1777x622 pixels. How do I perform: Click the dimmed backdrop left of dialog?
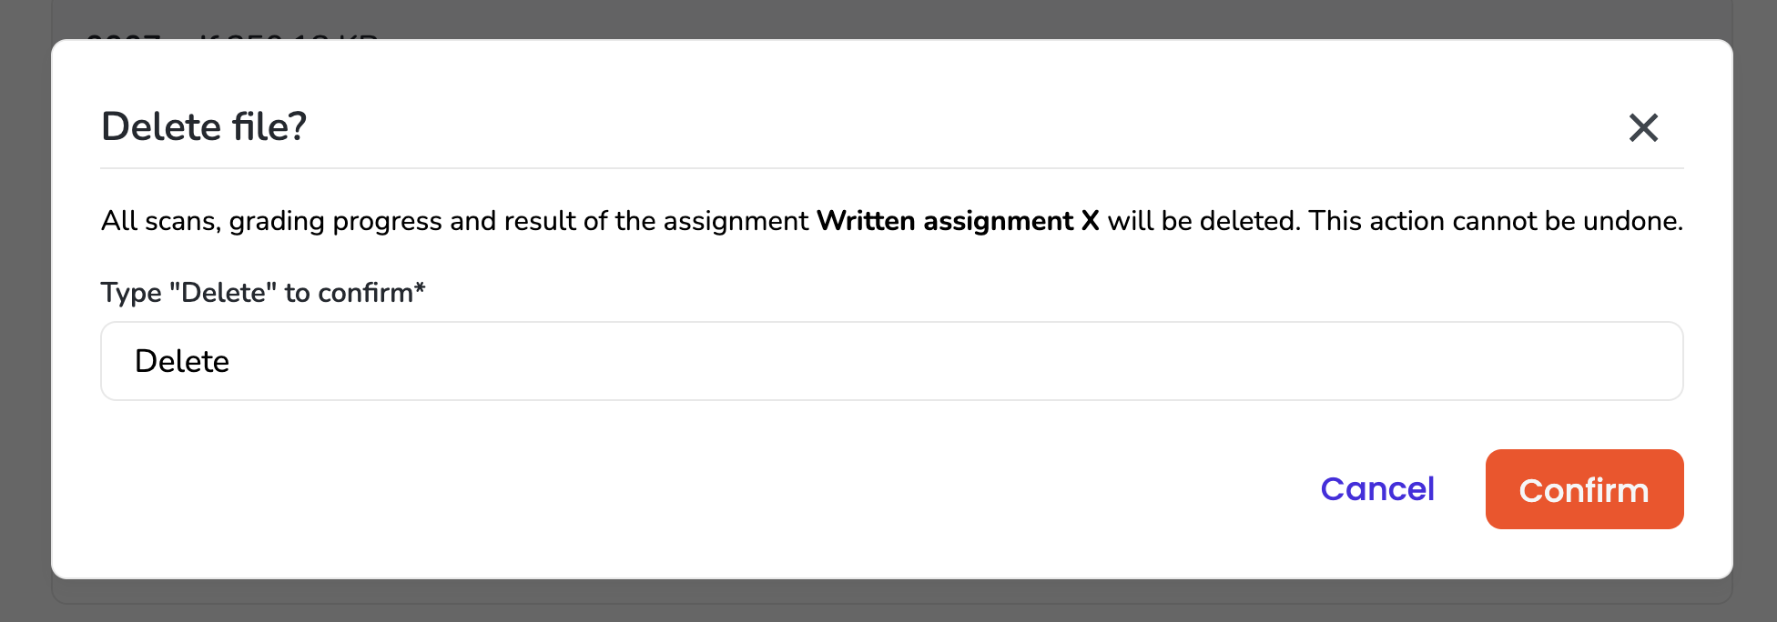(x=25, y=309)
